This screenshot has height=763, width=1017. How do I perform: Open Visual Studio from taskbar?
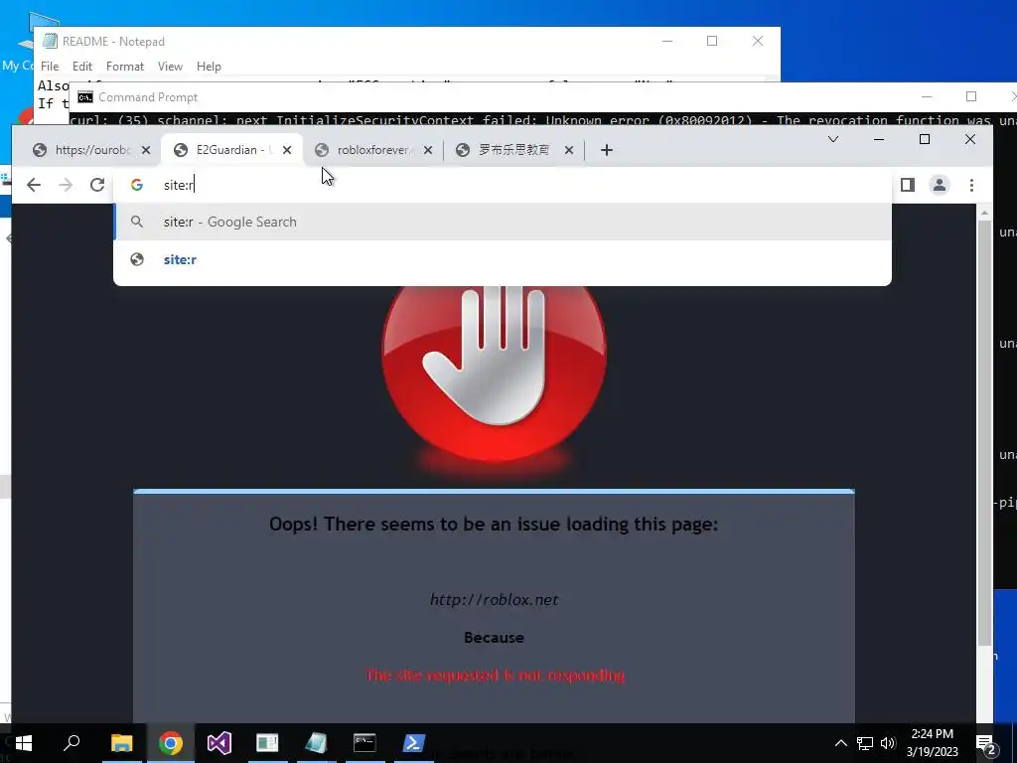coord(219,743)
